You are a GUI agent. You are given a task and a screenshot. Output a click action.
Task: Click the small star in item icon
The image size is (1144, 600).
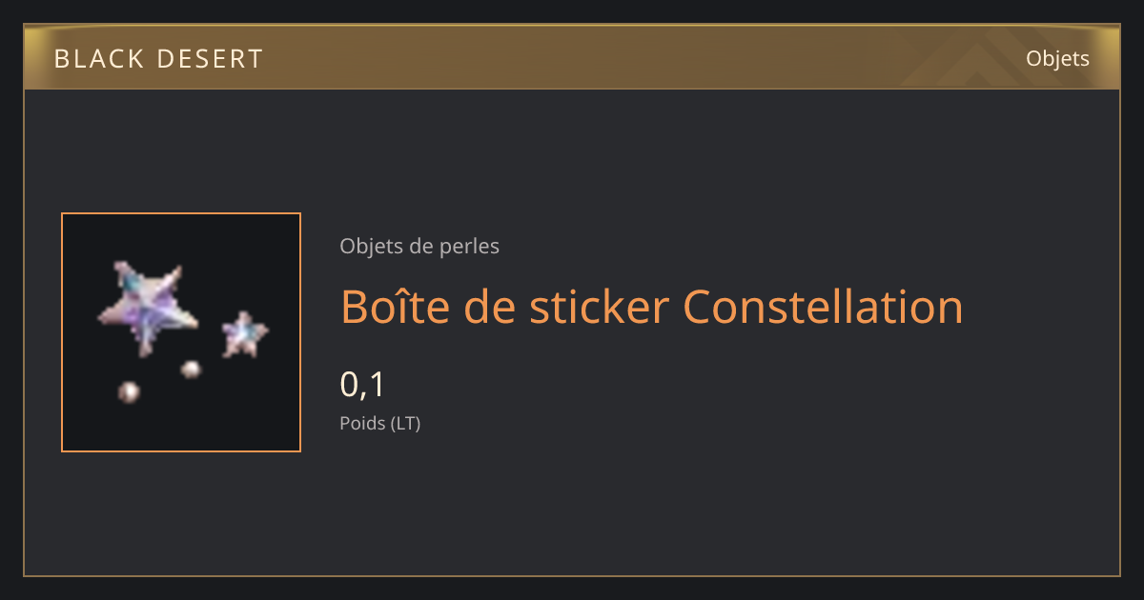coord(245,334)
